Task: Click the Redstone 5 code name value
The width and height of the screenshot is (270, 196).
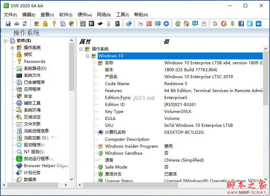Action: [x=176, y=84]
